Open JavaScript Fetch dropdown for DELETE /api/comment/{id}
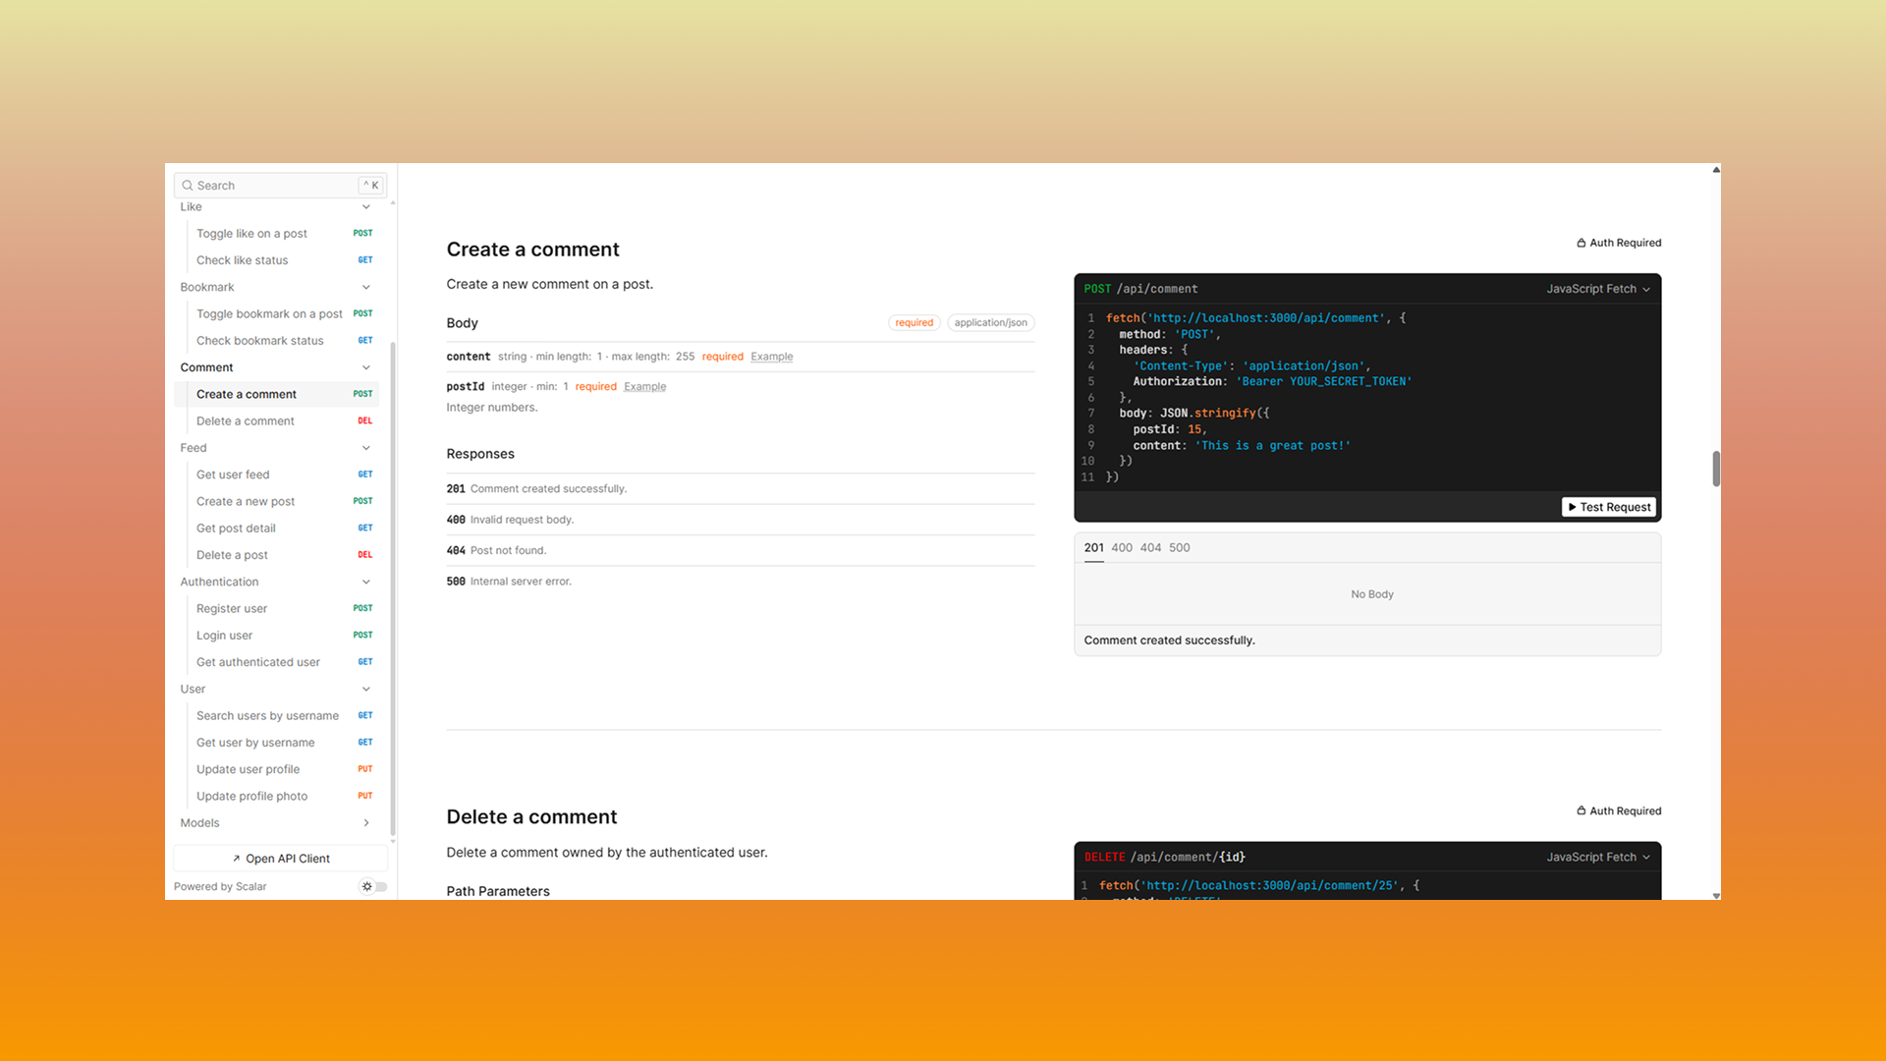The height and width of the screenshot is (1061, 1886). (1598, 857)
